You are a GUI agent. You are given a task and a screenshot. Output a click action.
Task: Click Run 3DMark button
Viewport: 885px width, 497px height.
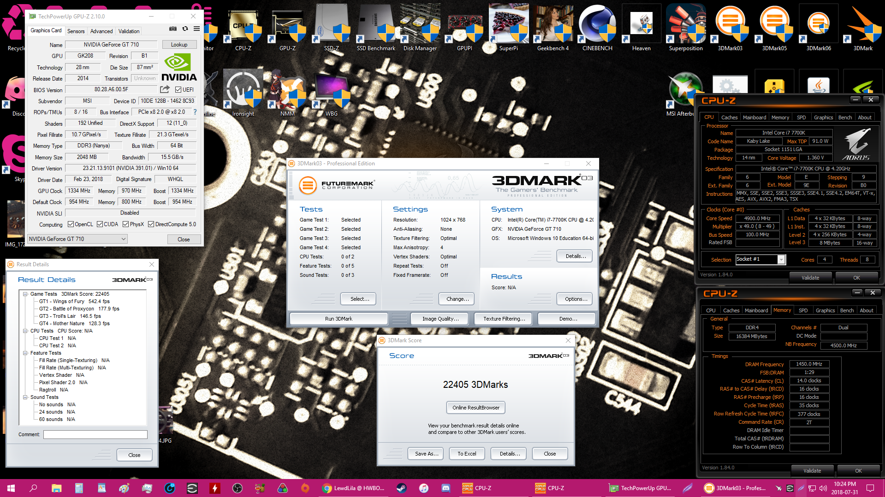pyautogui.click(x=339, y=319)
